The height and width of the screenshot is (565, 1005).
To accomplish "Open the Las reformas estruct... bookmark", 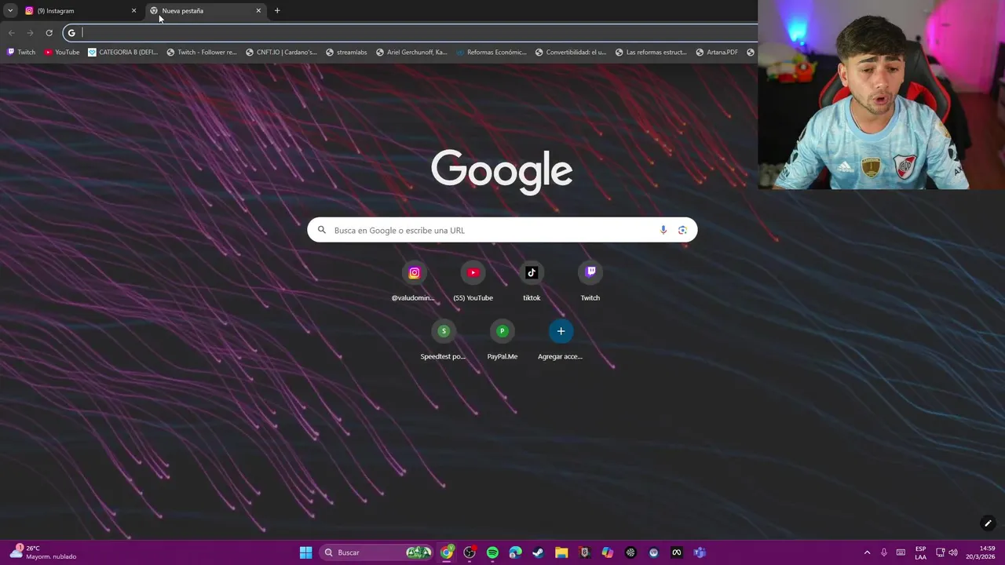I will [651, 53].
